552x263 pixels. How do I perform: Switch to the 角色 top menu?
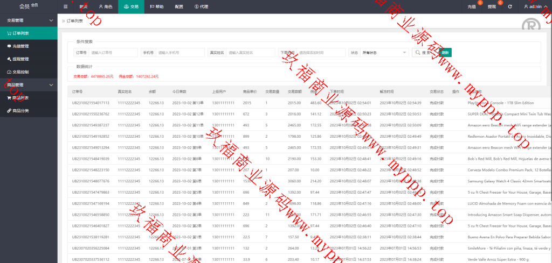click(x=105, y=6)
